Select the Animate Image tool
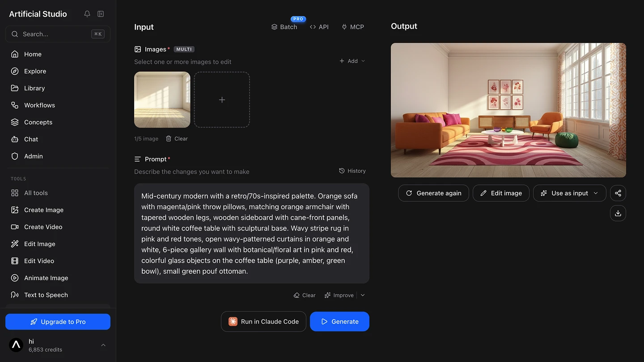 click(x=58, y=278)
